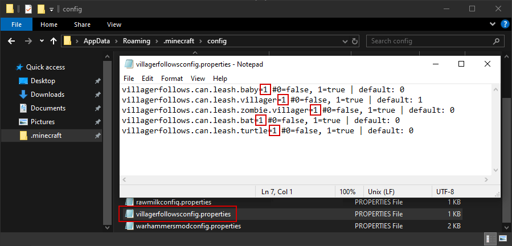
Task: Open Notepad's Edit menu
Action: click(x=148, y=79)
